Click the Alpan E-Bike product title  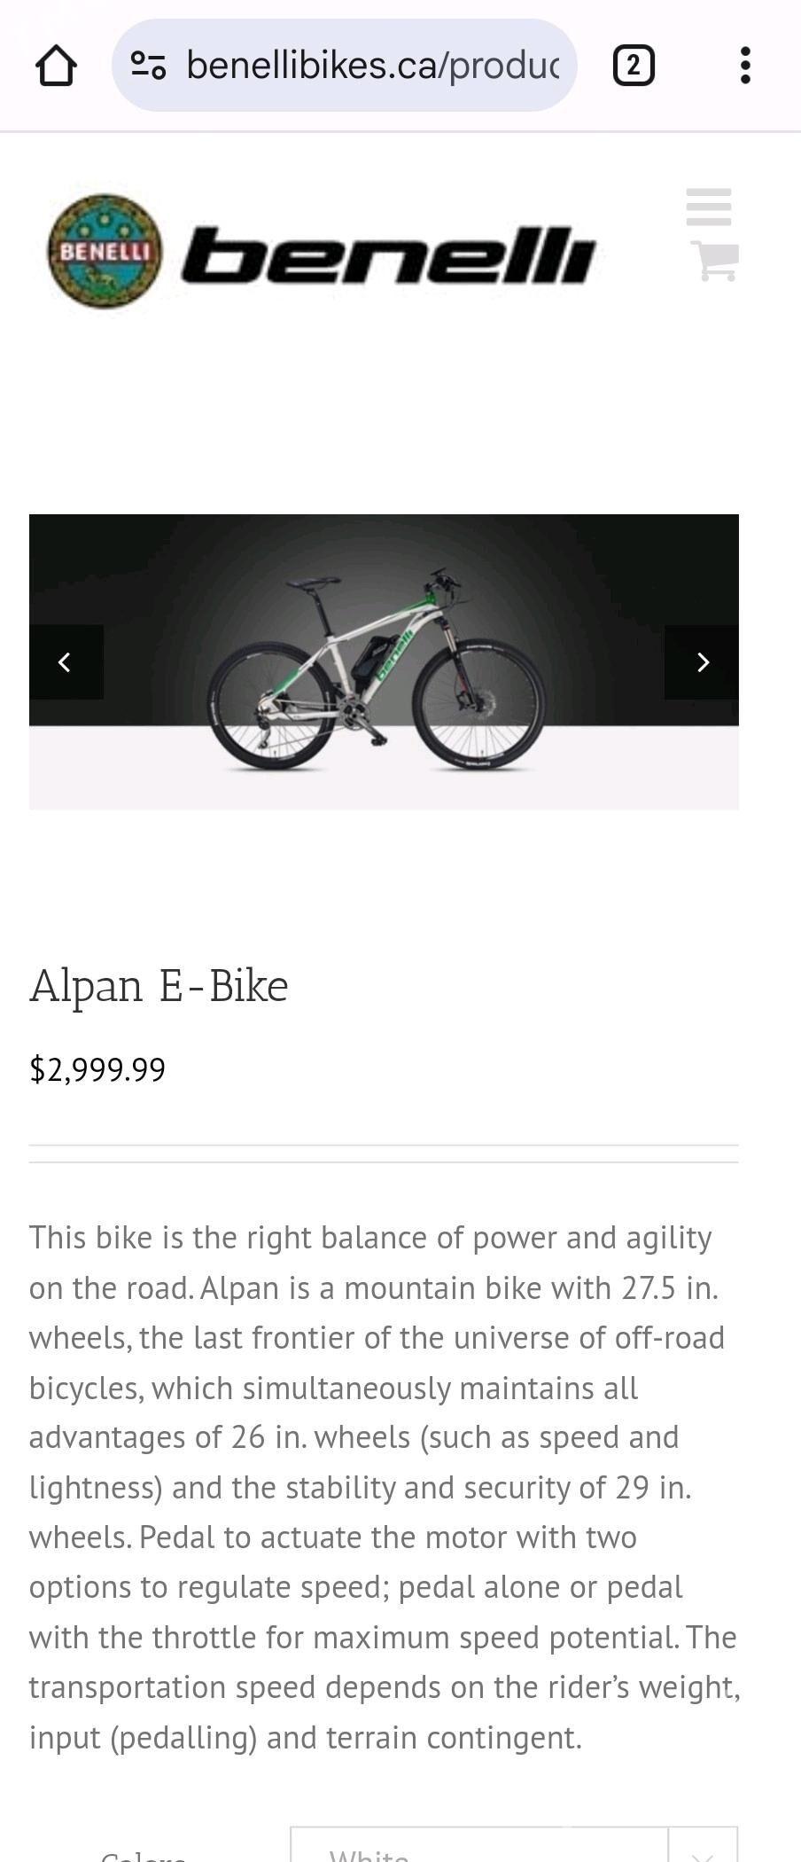[159, 986]
